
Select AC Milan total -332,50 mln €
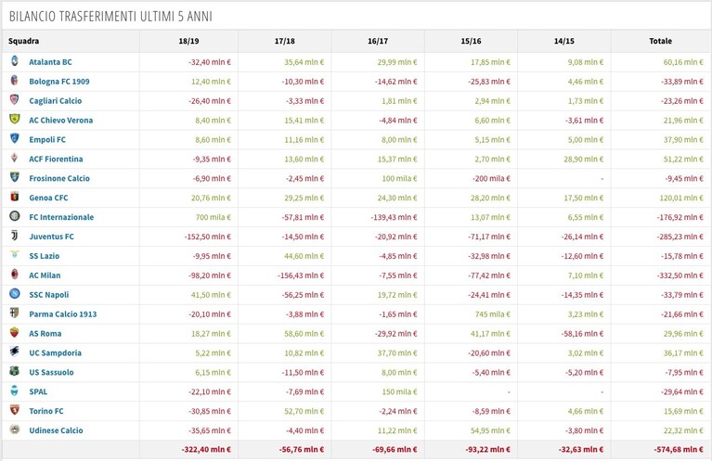(x=680, y=275)
